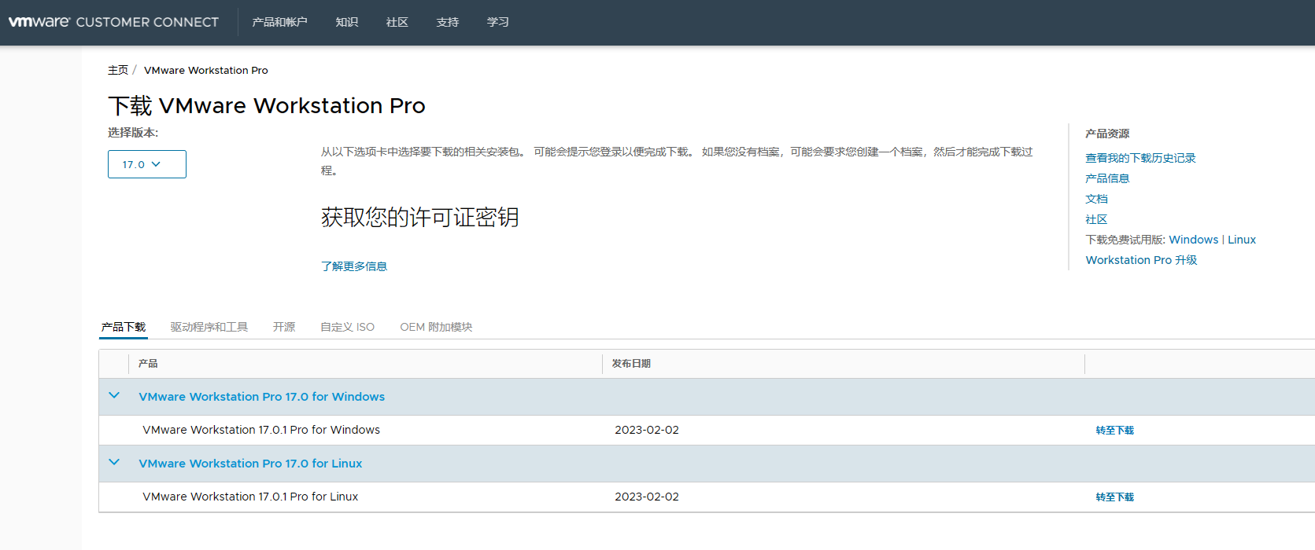Open the 社区 link under 产品资源
The width and height of the screenshot is (1315, 550).
(x=1096, y=219)
